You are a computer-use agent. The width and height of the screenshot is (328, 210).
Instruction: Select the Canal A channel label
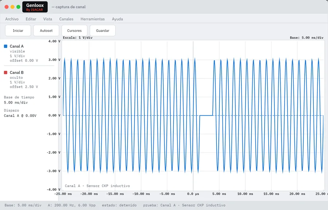tap(17, 46)
